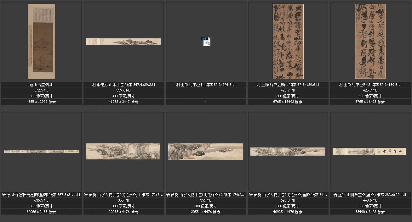Click the 698.8 MB file size text
The image size is (412, 222).
click(288, 200)
